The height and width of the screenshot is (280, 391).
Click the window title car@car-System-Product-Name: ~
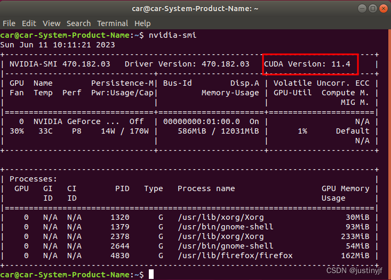click(195, 9)
